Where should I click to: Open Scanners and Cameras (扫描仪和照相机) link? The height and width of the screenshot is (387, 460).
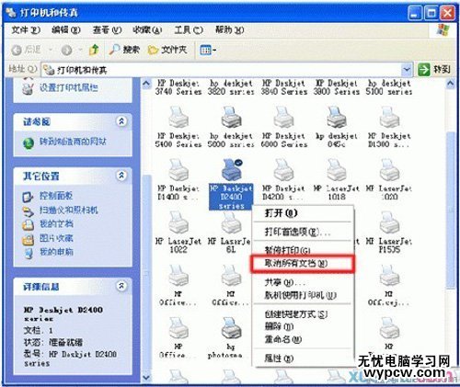68,211
